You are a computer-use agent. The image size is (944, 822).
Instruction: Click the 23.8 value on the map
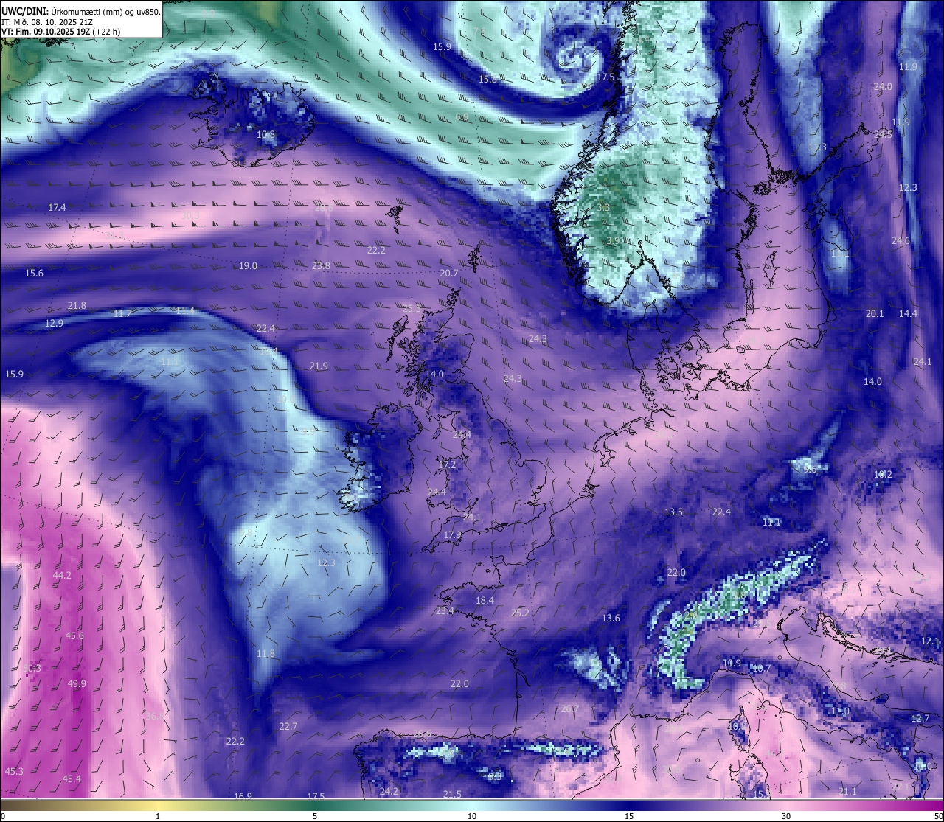(321, 266)
